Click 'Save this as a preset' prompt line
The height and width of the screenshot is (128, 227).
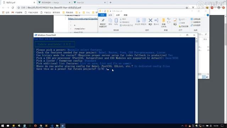72,69
